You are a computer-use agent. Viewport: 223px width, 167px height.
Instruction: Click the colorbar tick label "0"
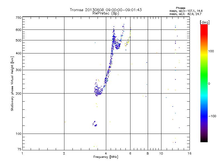209,84
